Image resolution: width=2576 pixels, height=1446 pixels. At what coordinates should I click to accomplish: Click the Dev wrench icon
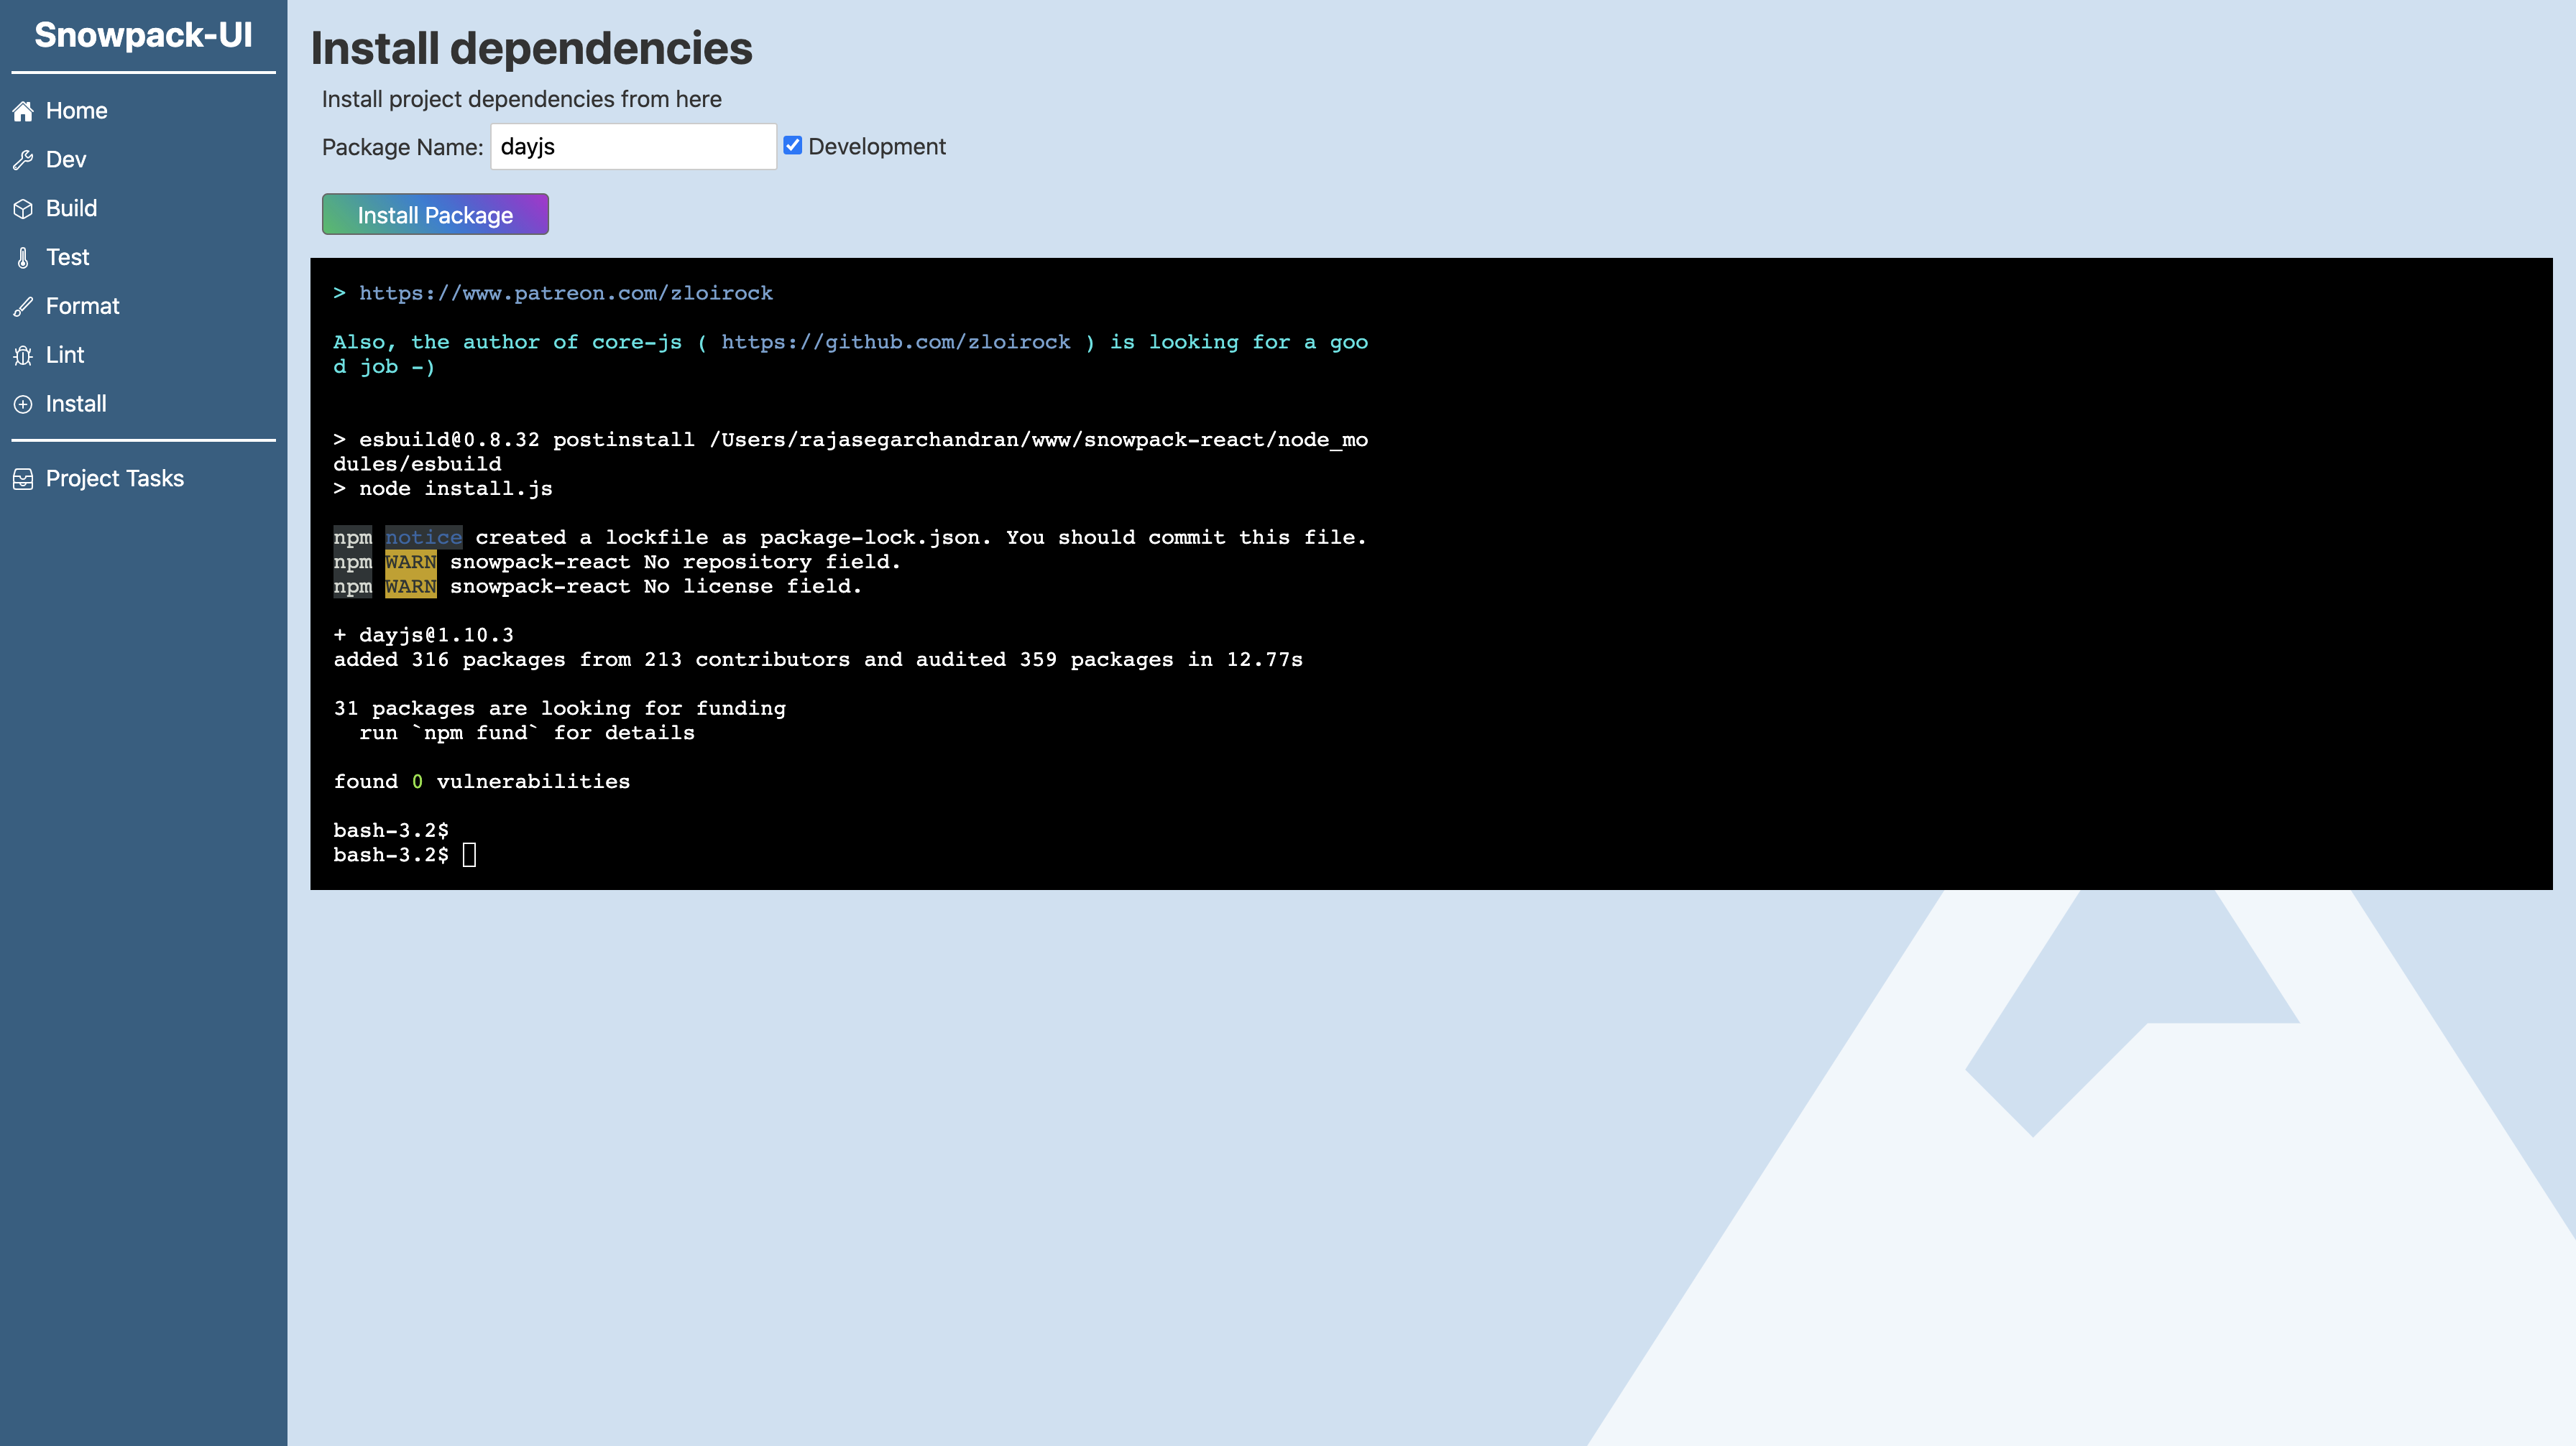[x=23, y=160]
